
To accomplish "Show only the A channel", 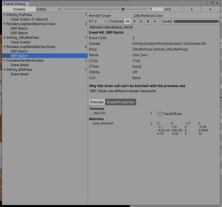I will click(x=155, y=21).
